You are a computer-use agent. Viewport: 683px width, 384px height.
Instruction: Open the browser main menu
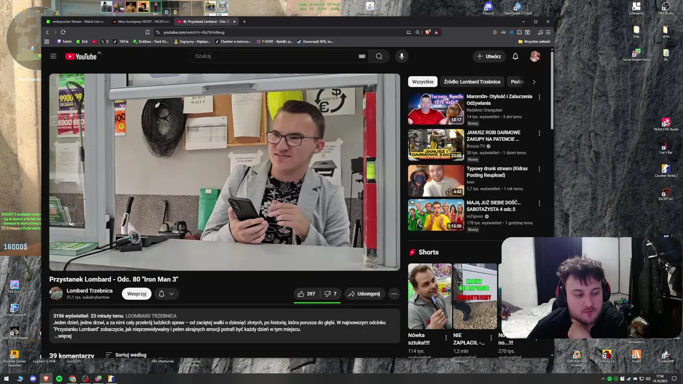548,32
